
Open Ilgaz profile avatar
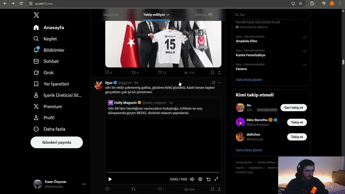point(98,85)
